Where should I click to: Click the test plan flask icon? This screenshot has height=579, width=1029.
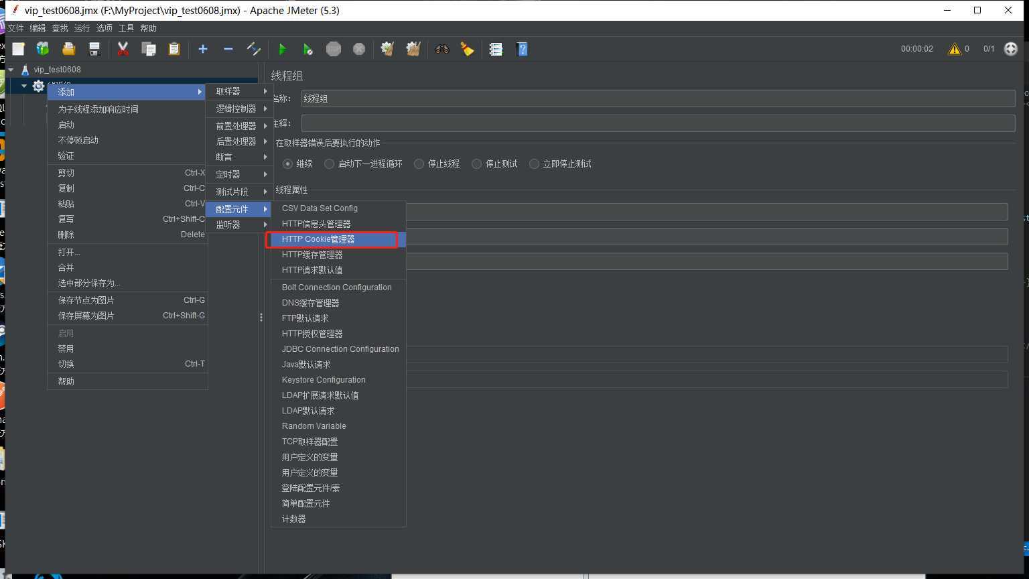pyautogui.click(x=25, y=70)
